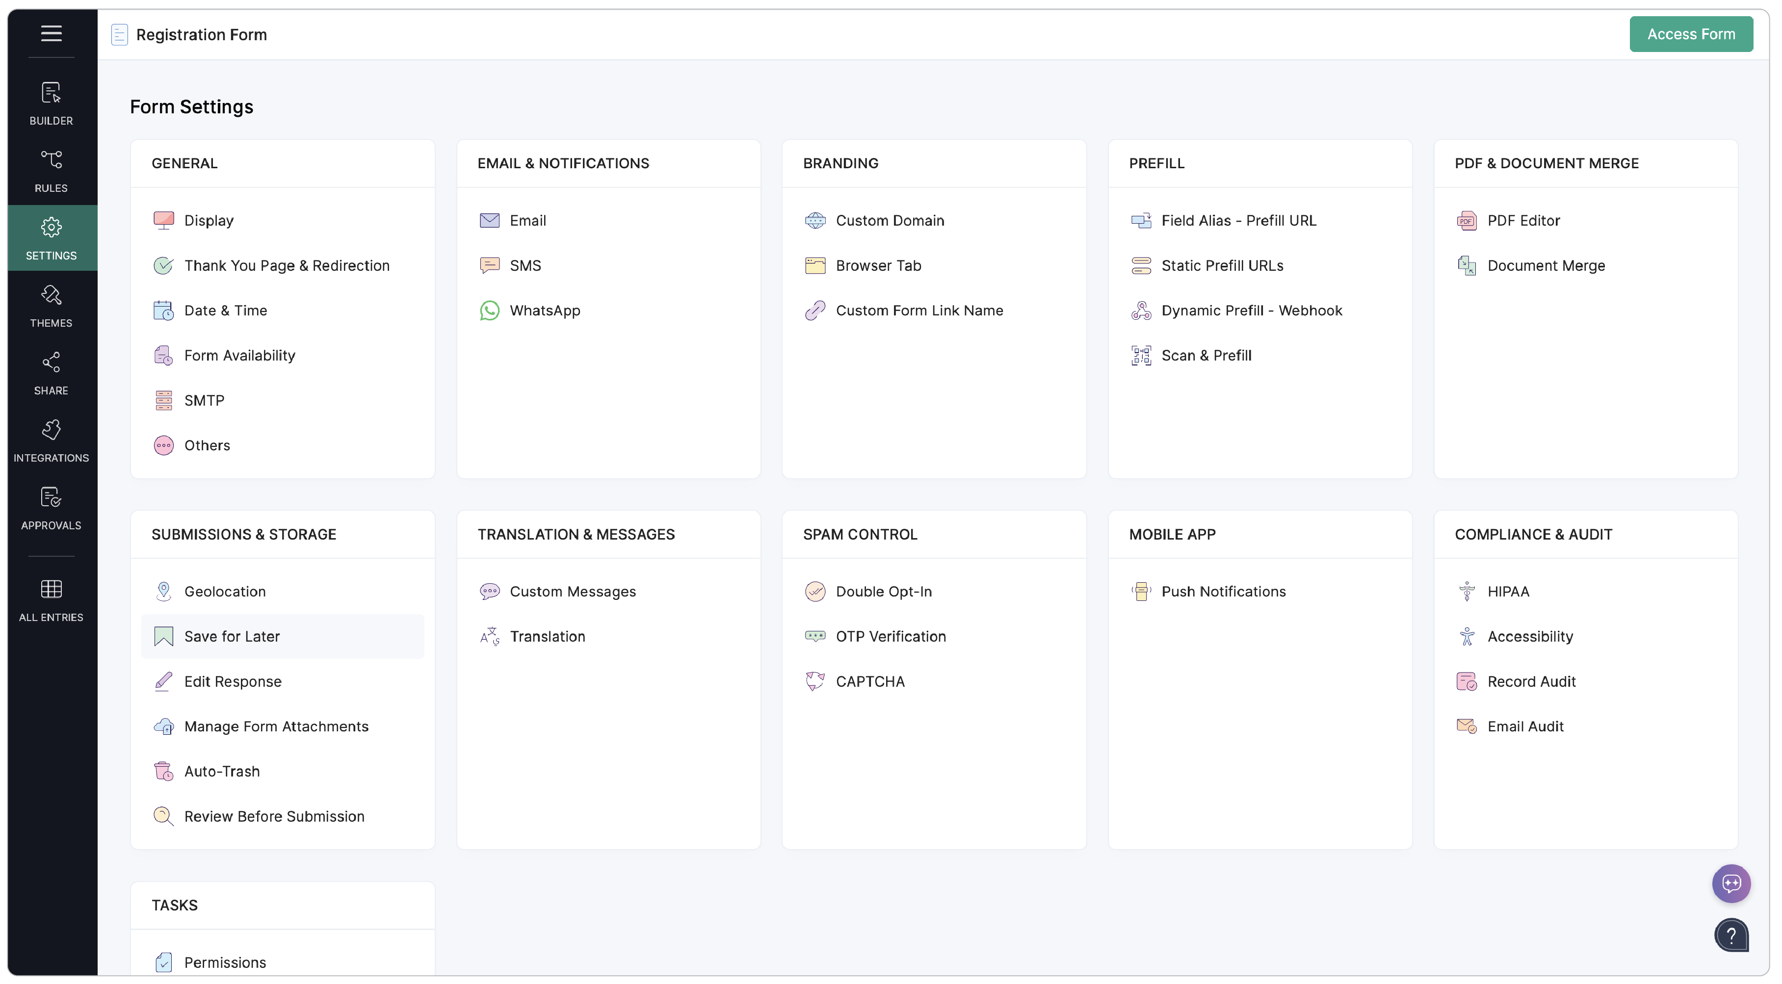The width and height of the screenshot is (1782, 984).
Task: Open CAPTCHA configuration
Action: [870, 681]
